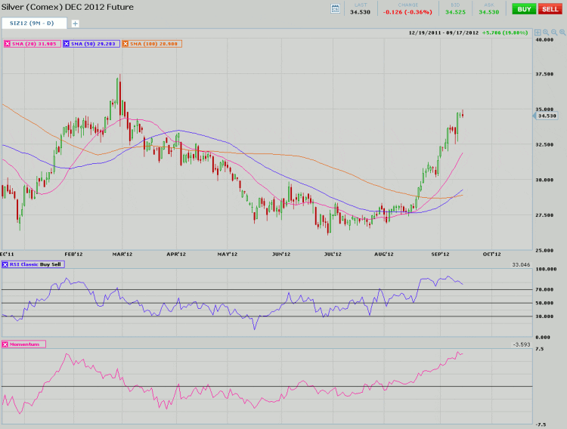Click the first magnifier zoom icon
Viewport: 567px width, 429px height.
pyautogui.click(x=544, y=33)
